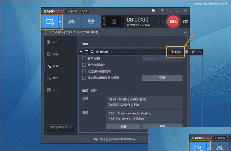Take a screenshot with the main camera icon
Image resolution: width=231 pixels, height=151 pixels.
coord(185,22)
